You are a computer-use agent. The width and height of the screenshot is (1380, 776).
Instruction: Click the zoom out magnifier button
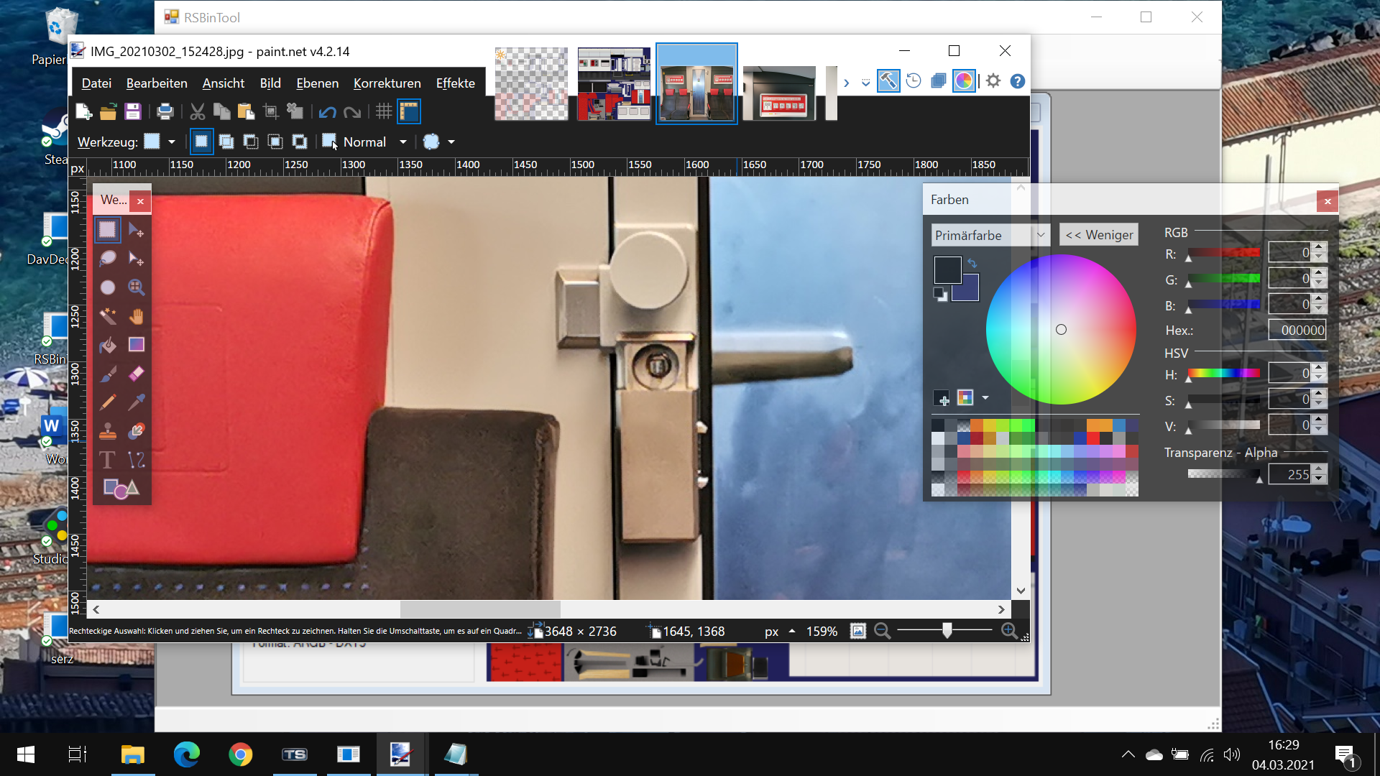pos(883,631)
